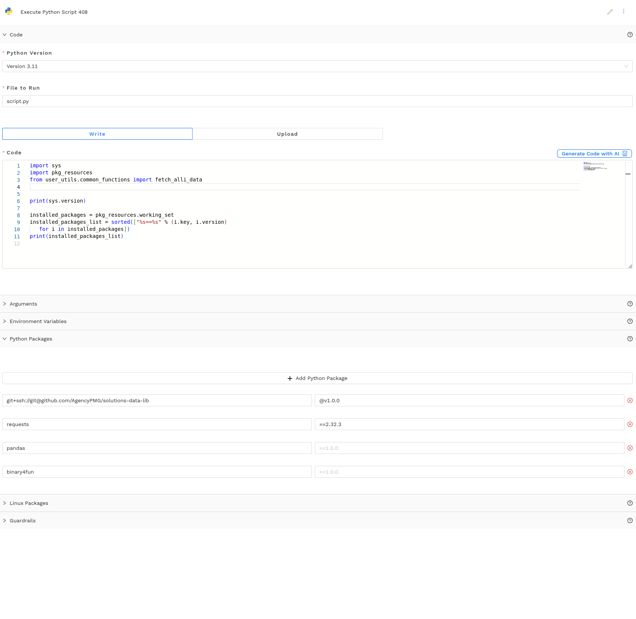Click the pandas version input field

click(x=469, y=448)
